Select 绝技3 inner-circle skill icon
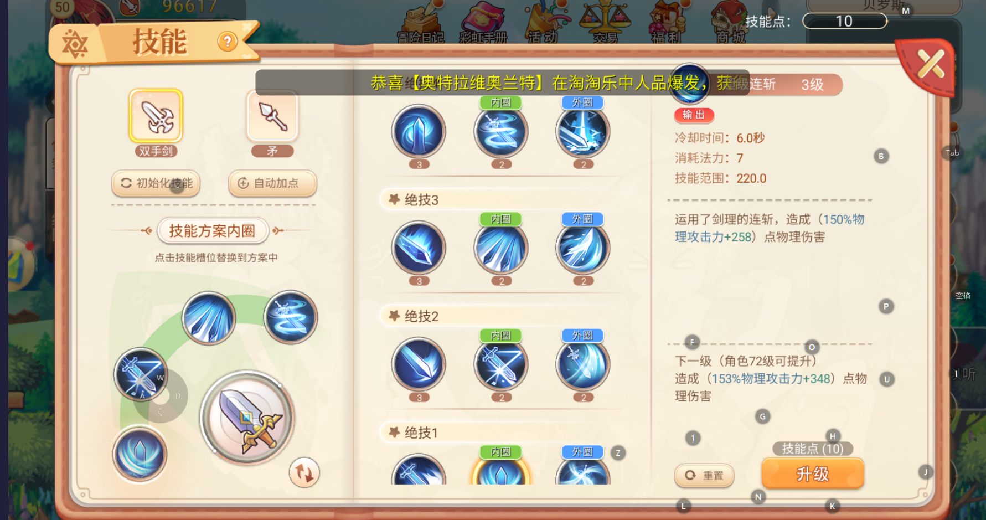986x520 pixels. (x=501, y=248)
